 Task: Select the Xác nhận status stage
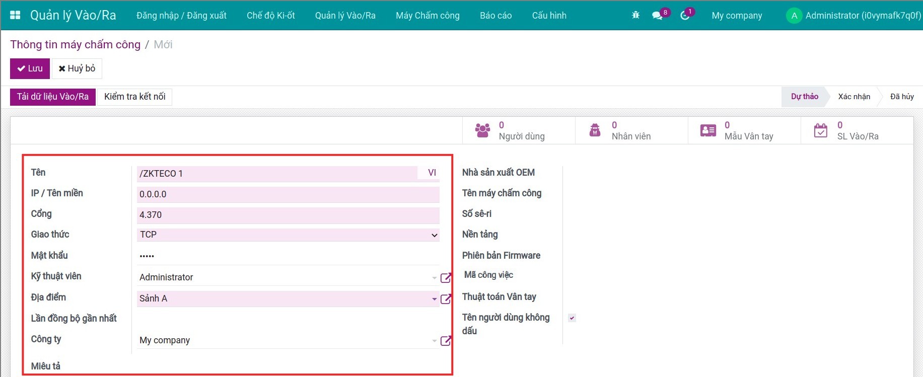tap(854, 97)
